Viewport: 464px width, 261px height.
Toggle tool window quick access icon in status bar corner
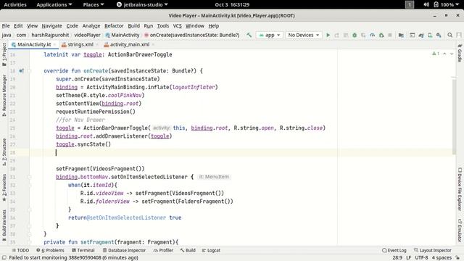pyautogui.click(x=4, y=258)
